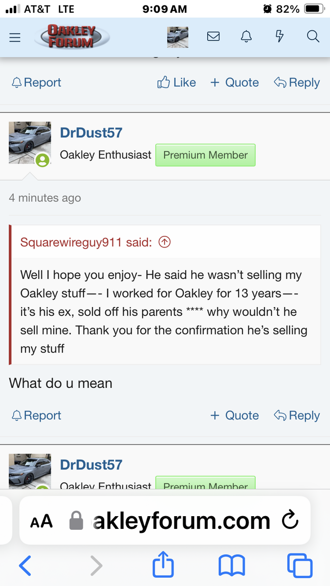The height and width of the screenshot is (586, 330).
Task: Go back using Safari back arrow
Action: click(25, 566)
